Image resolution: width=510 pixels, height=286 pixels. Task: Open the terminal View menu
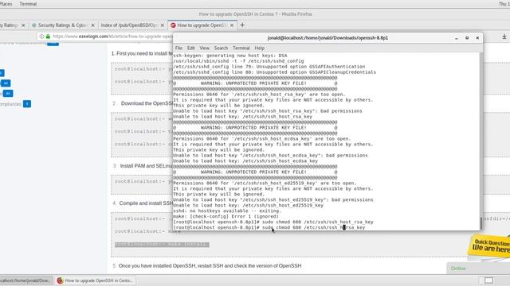point(204,48)
